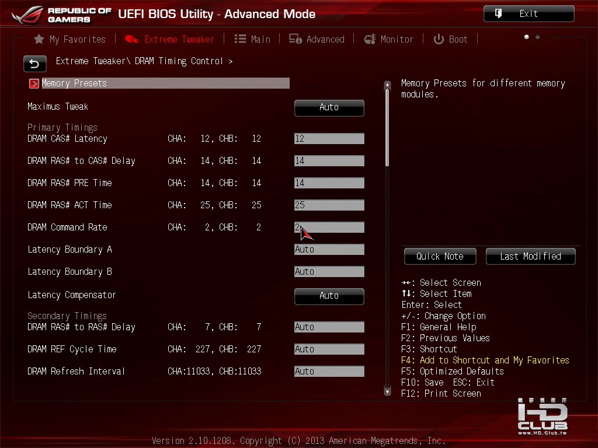Select DRAM Refresh Interval field

tap(329, 372)
